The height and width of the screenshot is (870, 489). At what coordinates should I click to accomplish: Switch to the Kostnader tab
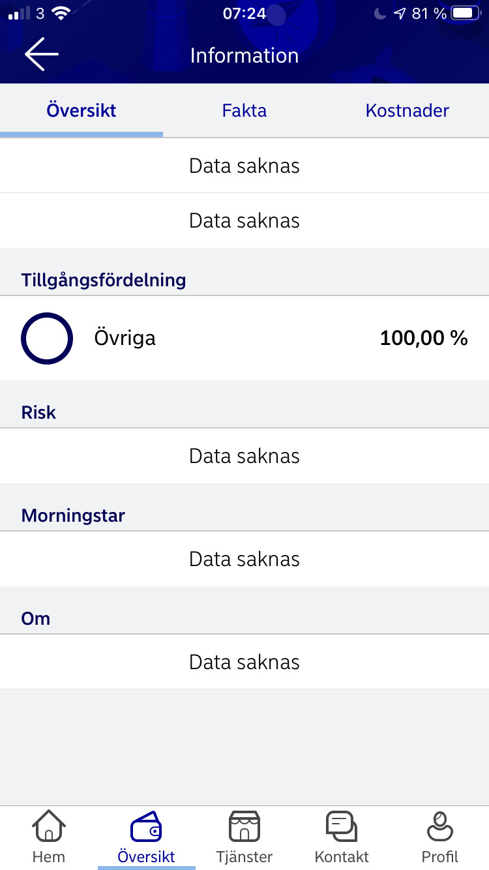click(407, 110)
